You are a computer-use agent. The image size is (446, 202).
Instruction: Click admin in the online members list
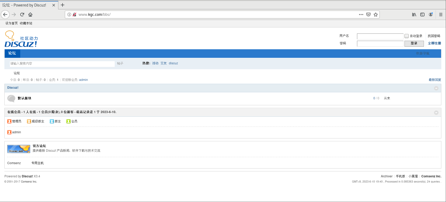click(x=17, y=132)
